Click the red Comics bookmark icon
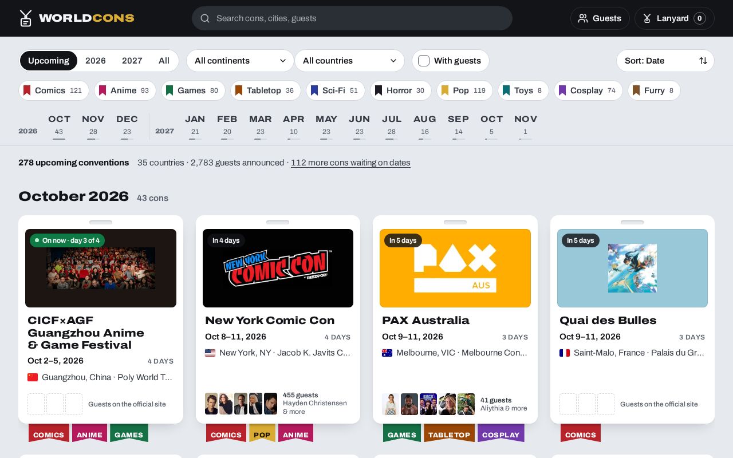 click(27, 90)
